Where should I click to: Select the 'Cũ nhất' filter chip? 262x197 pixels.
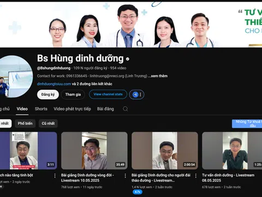click(x=48, y=124)
